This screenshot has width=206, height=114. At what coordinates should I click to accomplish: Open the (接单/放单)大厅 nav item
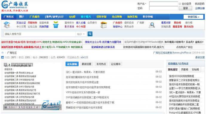pos(54,17)
